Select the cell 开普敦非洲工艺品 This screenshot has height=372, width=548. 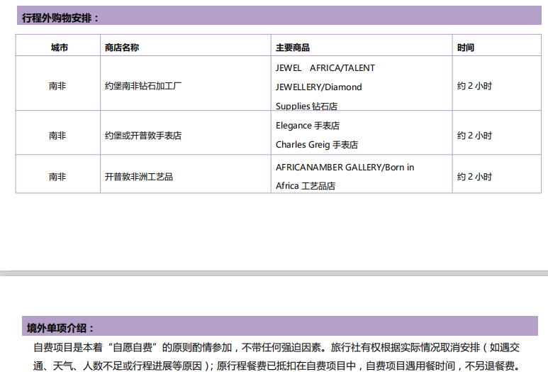(139, 177)
